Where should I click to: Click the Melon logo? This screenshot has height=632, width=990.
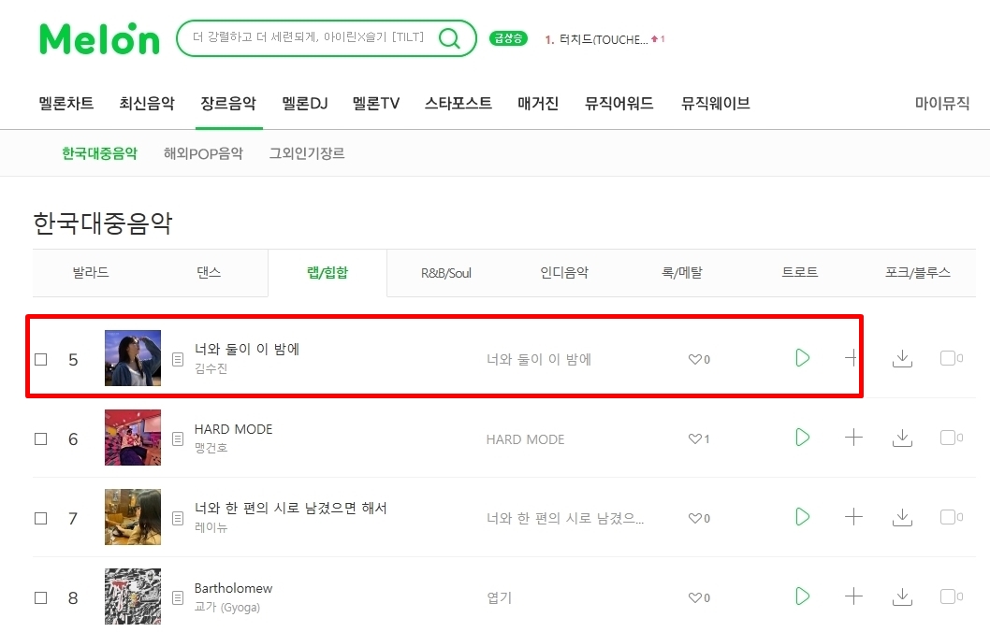coord(99,38)
